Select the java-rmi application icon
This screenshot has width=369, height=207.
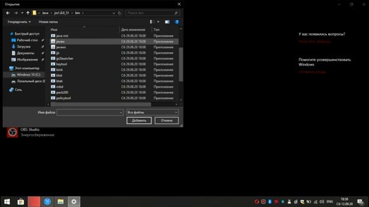[x=53, y=36]
